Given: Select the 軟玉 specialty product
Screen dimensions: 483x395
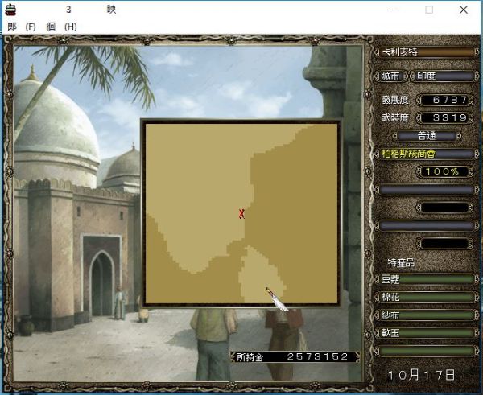Looking at the screenshot, I should pyautogui.click(x=425, y=333).
